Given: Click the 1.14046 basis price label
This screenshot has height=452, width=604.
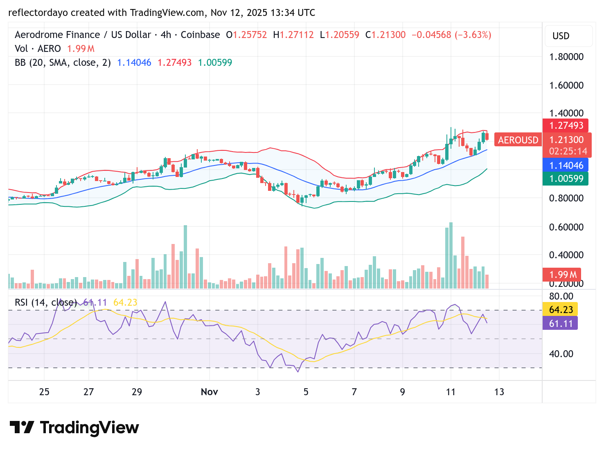Looking at the screenshot, I should tap(566, 166).
